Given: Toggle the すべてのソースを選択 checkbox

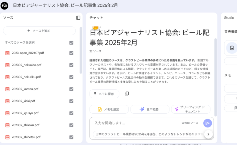Looking at the screenshot, I should [71, 43].
